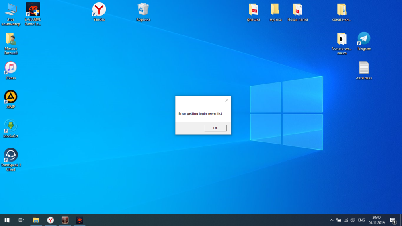Viewport: 402px width, 226px height.
Task: Open Task View in the taskbar
Action: [21, 220]
